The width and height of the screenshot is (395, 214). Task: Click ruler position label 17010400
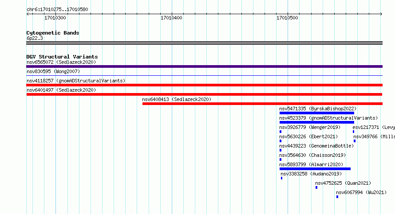click(x=171, y=18)
